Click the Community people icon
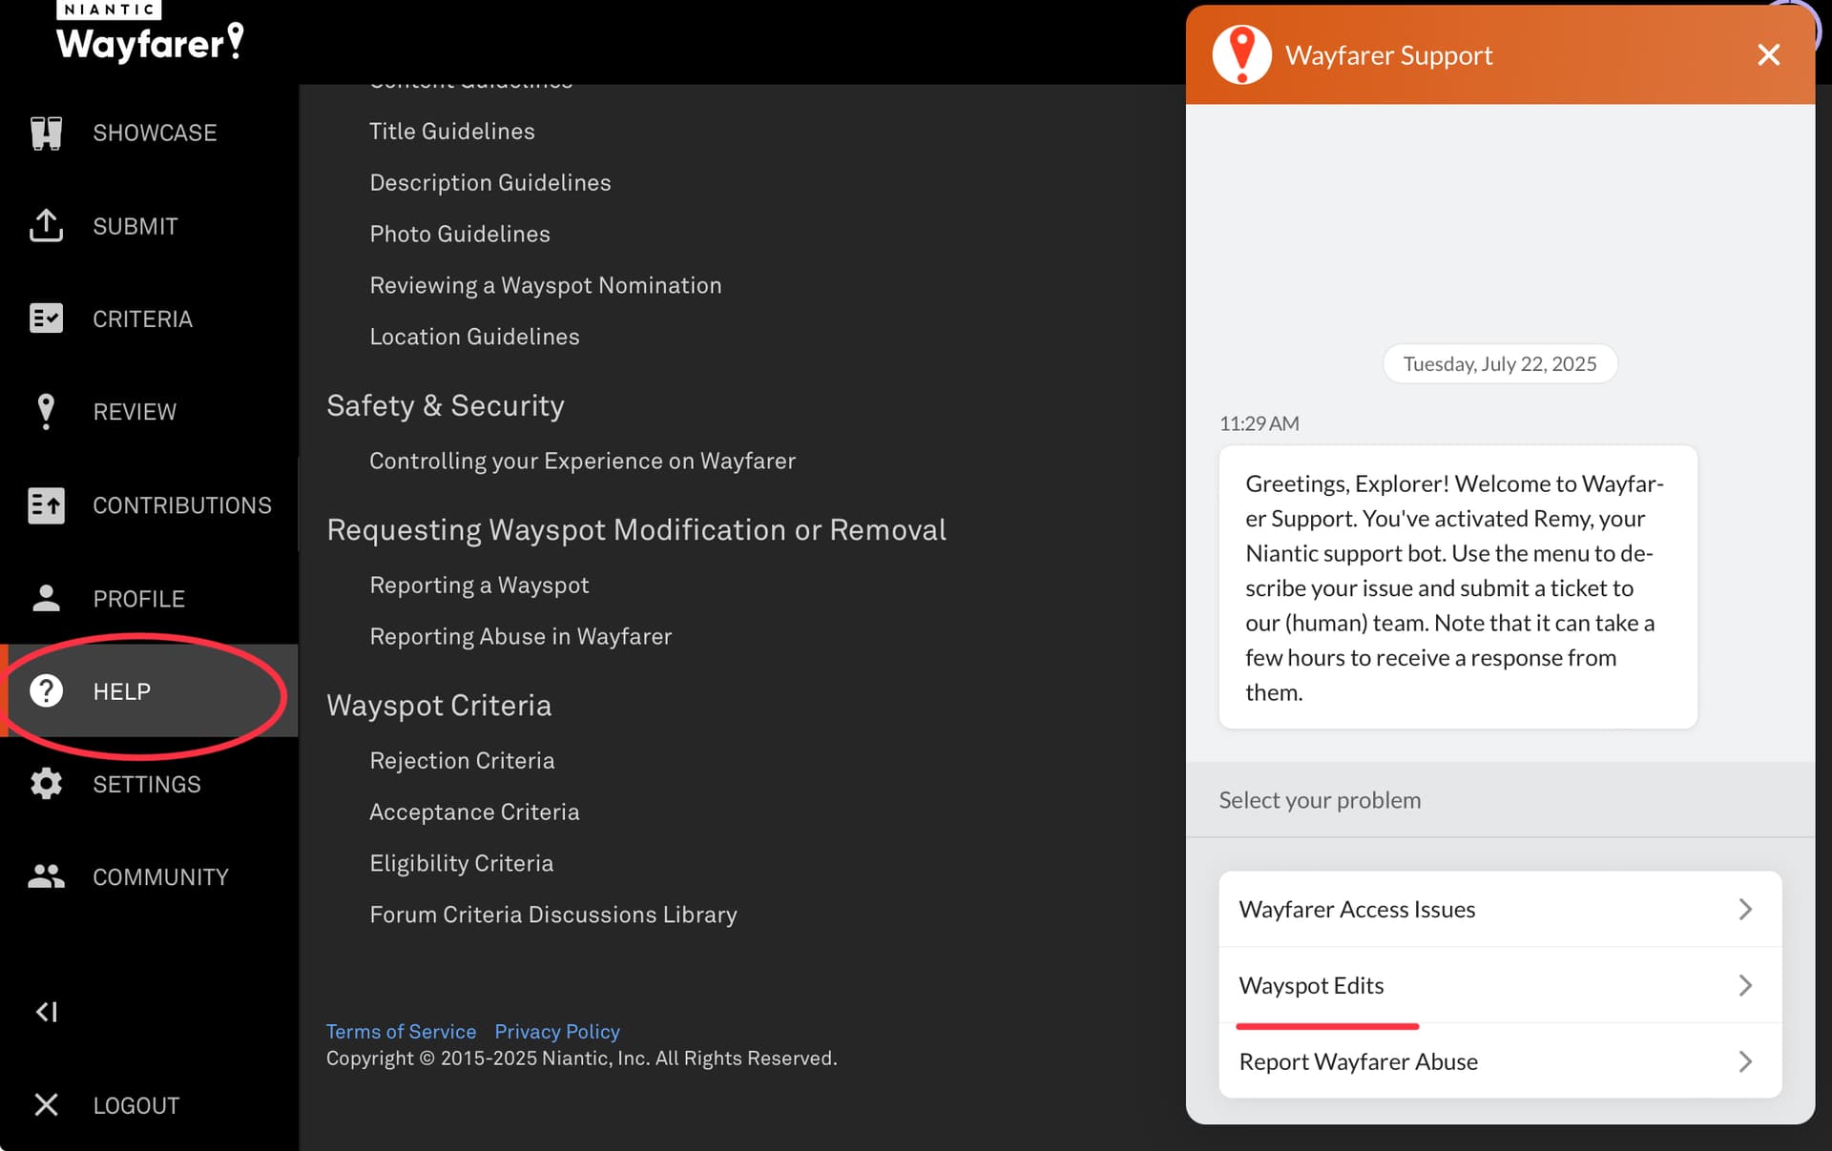The height and width of the screenshot is (1151, 1832). pos(46,876)
